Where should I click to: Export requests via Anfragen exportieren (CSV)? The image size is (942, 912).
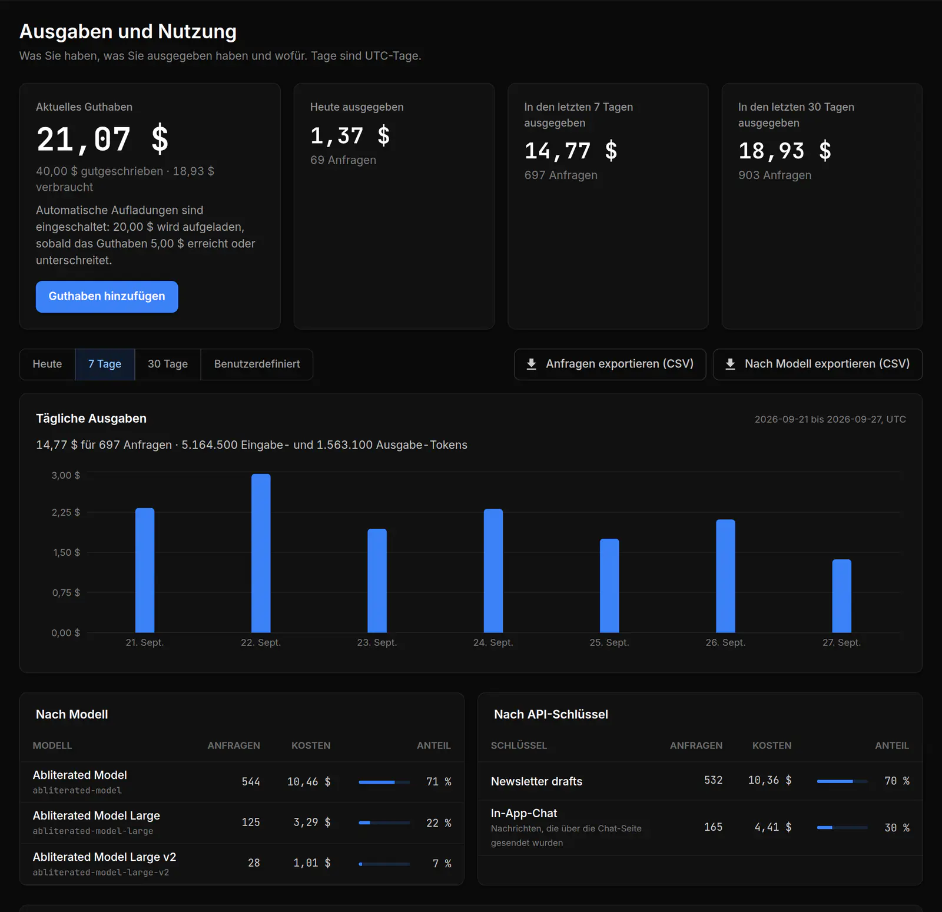click(x=610, y=364)
